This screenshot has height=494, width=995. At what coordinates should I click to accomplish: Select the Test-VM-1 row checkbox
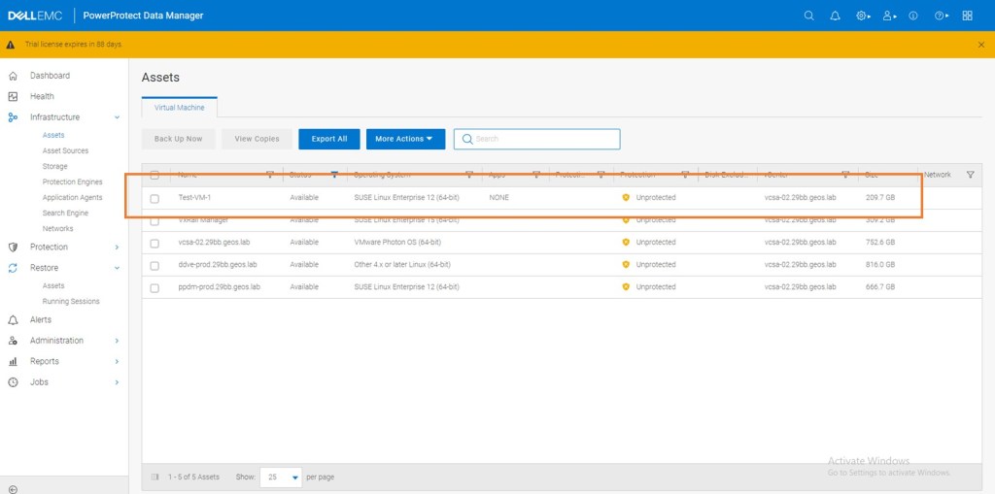click(x=154, y=198)
